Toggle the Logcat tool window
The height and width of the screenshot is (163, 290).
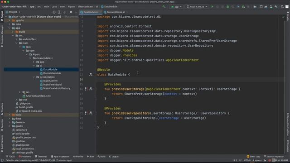point(114,157)
